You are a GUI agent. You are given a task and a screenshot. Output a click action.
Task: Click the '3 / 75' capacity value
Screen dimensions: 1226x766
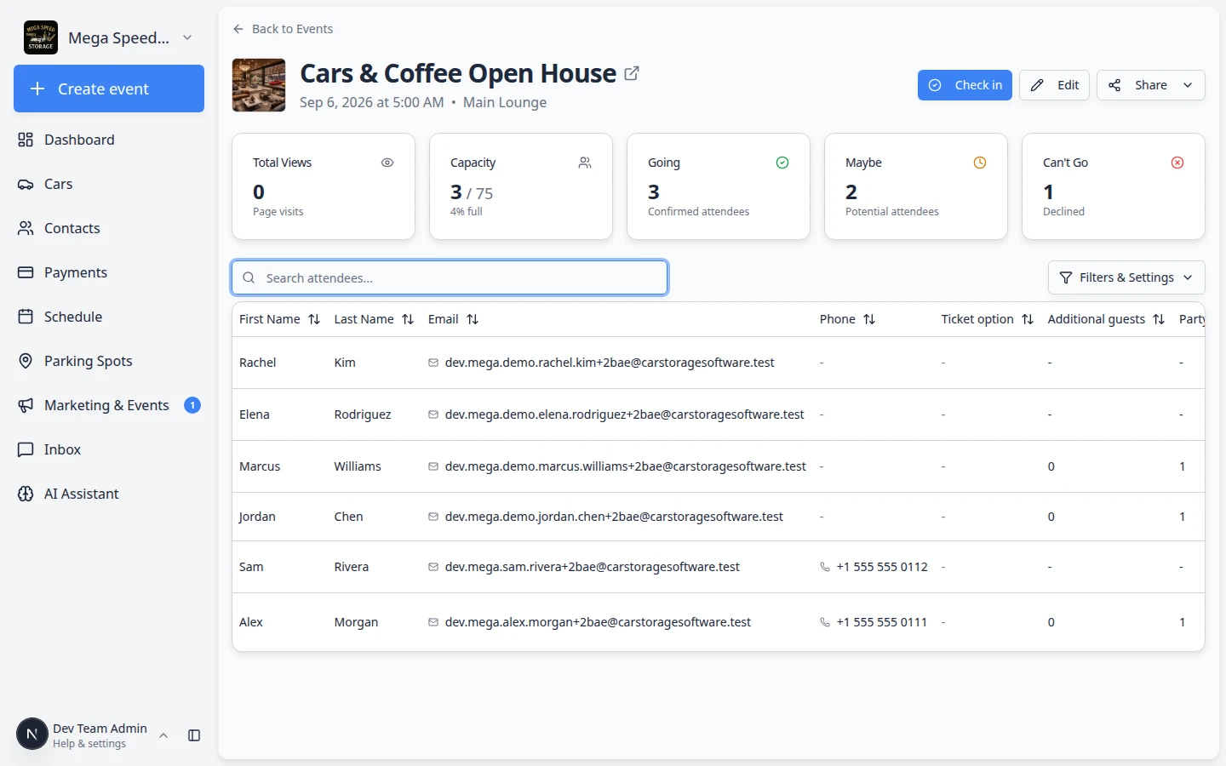[x=472, y=192]
